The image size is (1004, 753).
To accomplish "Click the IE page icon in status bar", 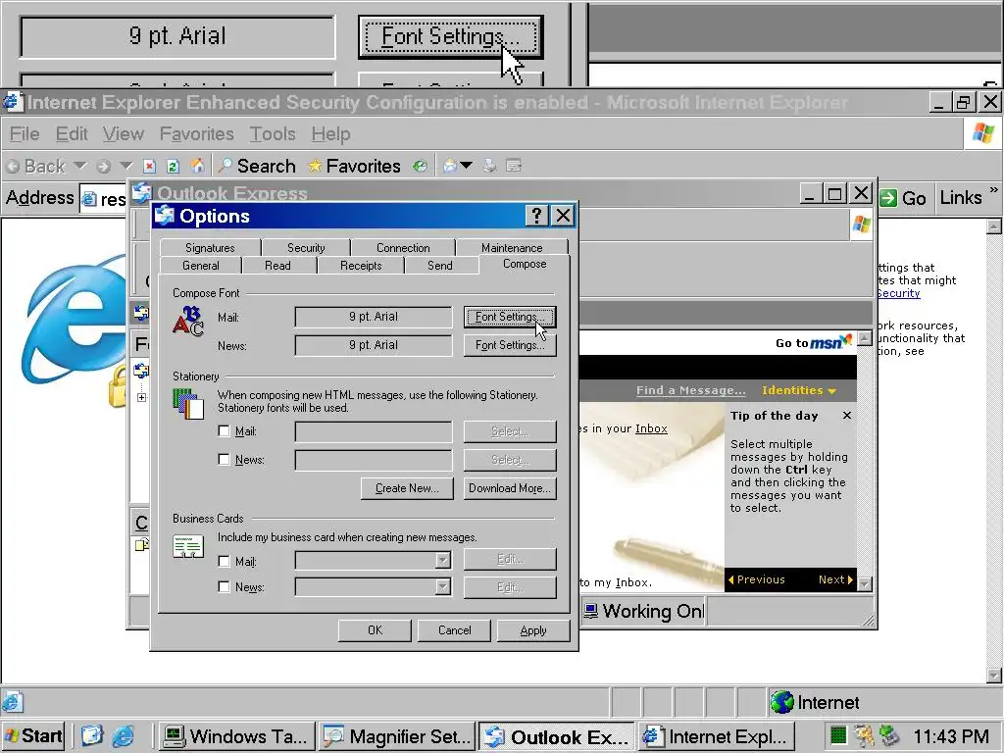I will [13, 702].
